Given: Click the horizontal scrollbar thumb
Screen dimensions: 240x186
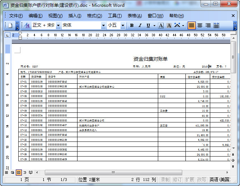Looking at the screenshot, I should [113, 172].
